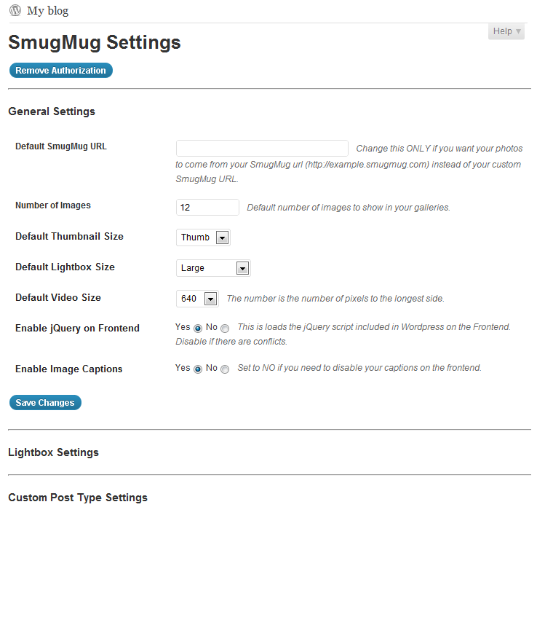Click the General Settings heading
Image resolution: width=537 pixels, height=644 pixels.
click(52, 111)
